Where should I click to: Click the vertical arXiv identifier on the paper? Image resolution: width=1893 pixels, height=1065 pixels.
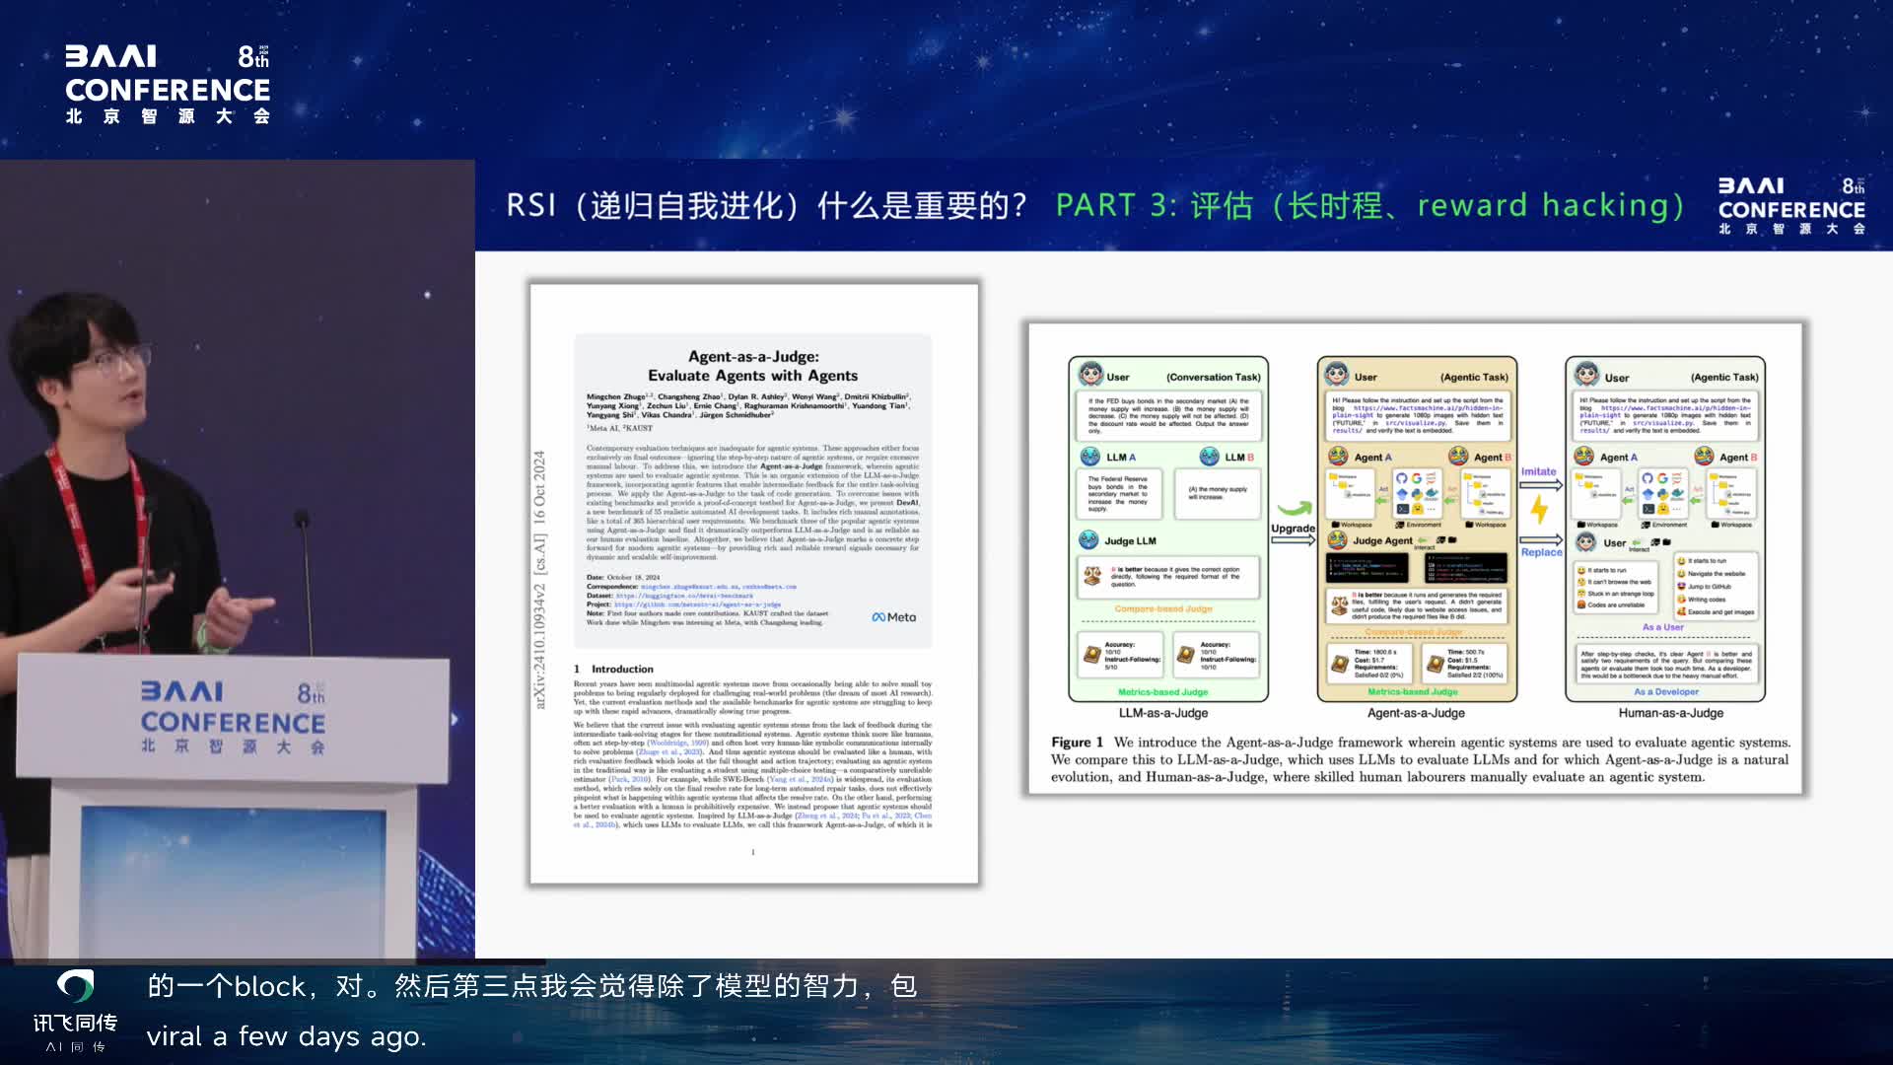(539, 580)
